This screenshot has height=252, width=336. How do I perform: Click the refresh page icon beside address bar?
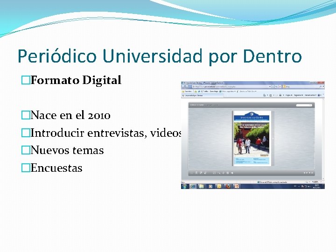(276, 87)
